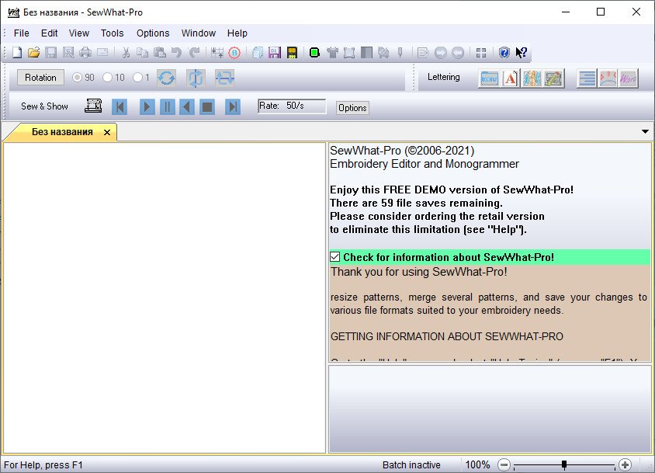The height and width of the screenshot is (473, 655).
Task: Open the Edit menu
Action: coord(50,33)
